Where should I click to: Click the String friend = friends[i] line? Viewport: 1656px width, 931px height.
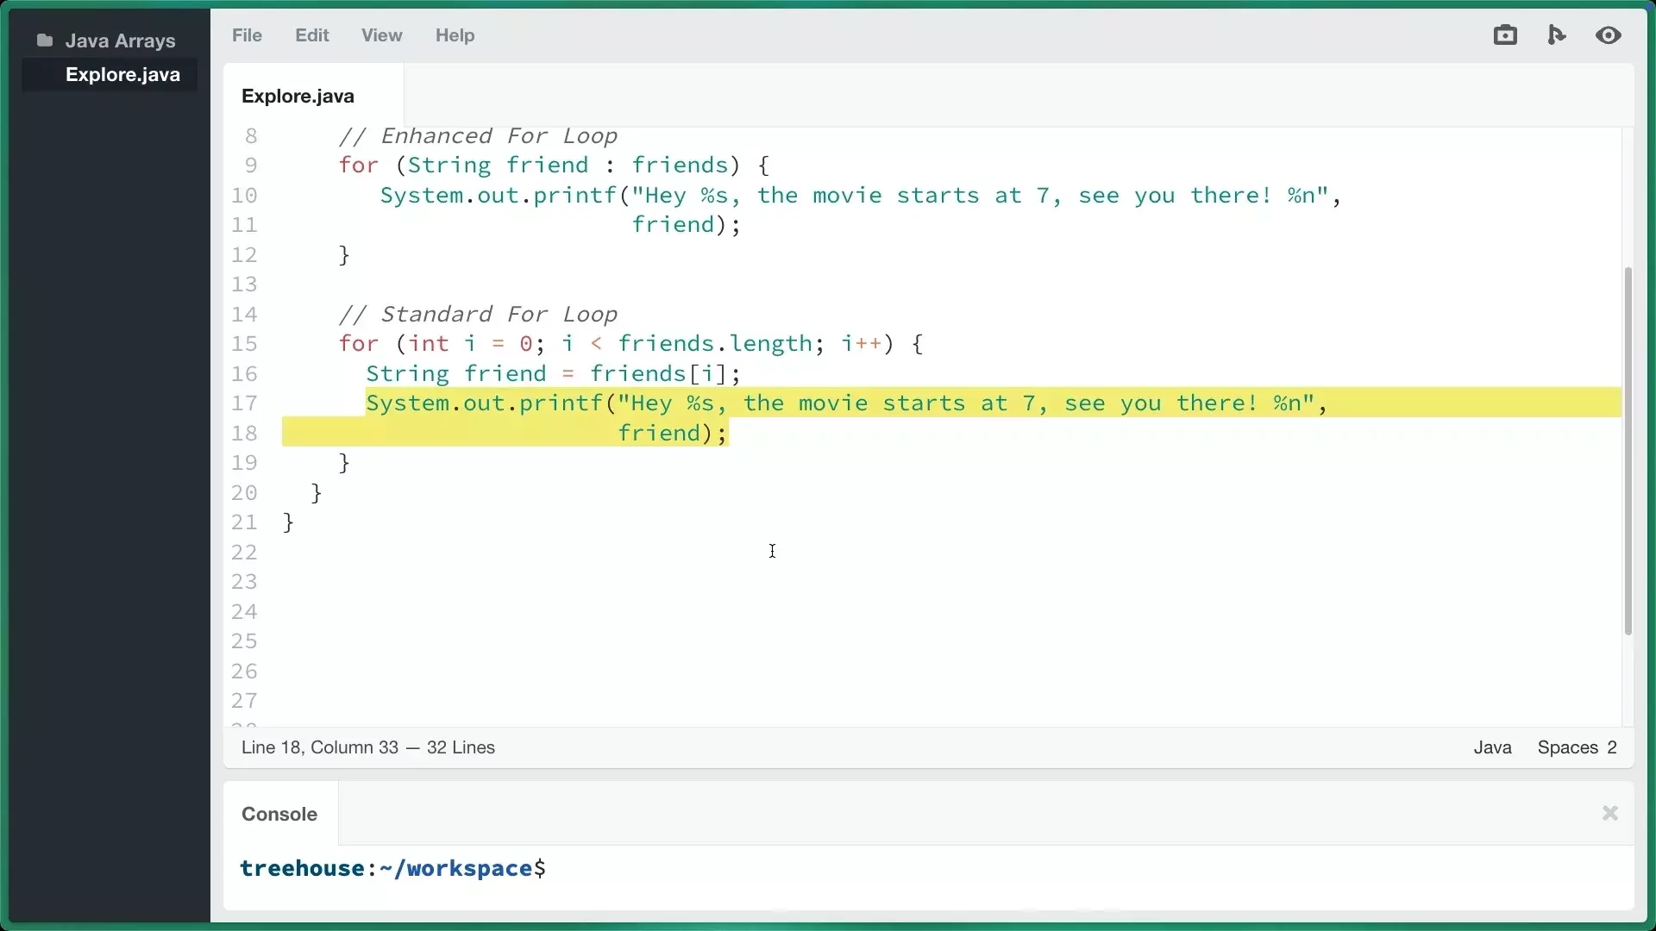tap(554, 374)
